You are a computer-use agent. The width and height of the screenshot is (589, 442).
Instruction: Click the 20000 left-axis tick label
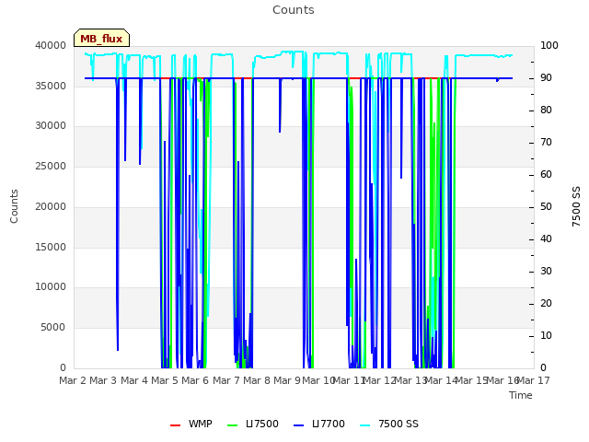(x=51, y=206)
